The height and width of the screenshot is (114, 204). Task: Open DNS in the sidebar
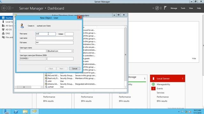pos(6,33)
